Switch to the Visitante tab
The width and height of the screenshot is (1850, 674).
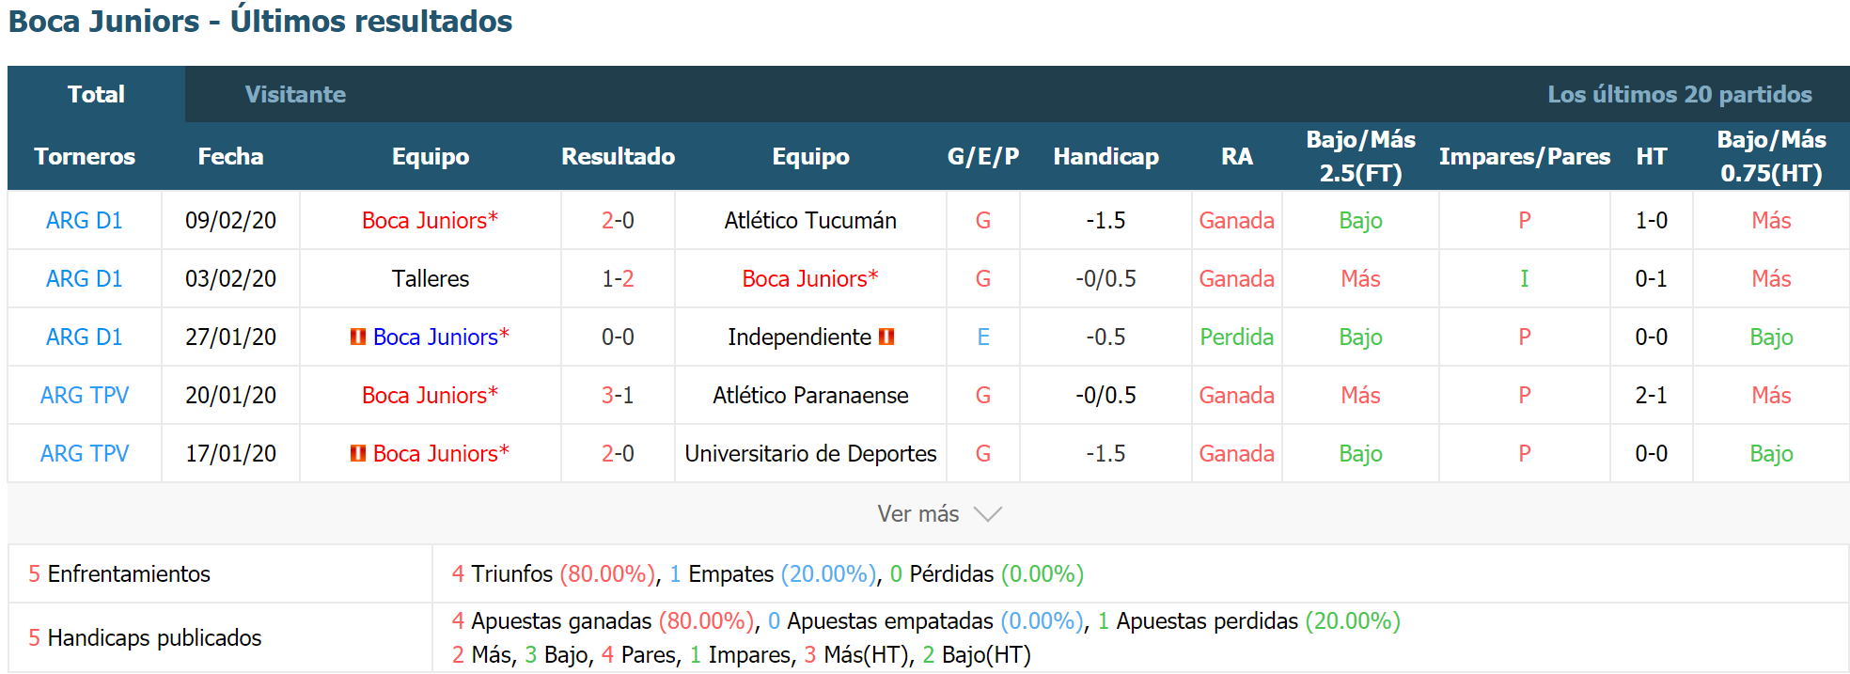(295, 94)
